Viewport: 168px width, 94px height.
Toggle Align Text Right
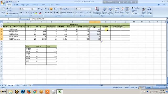51,13
